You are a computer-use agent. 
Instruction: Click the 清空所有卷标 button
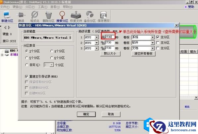pos(143,54)
